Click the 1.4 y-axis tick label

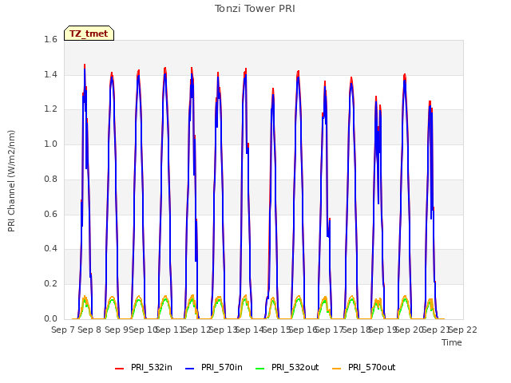pos(50,74)
